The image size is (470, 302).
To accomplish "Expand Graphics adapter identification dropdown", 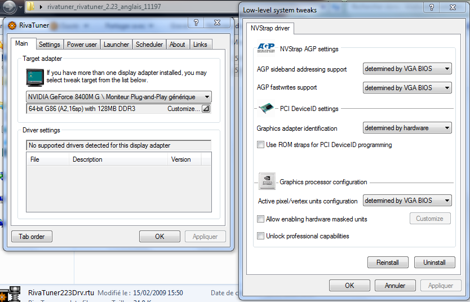I will pos(407,128).
